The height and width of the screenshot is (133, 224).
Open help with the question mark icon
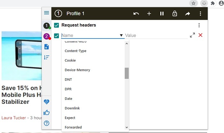pos(47,123)
